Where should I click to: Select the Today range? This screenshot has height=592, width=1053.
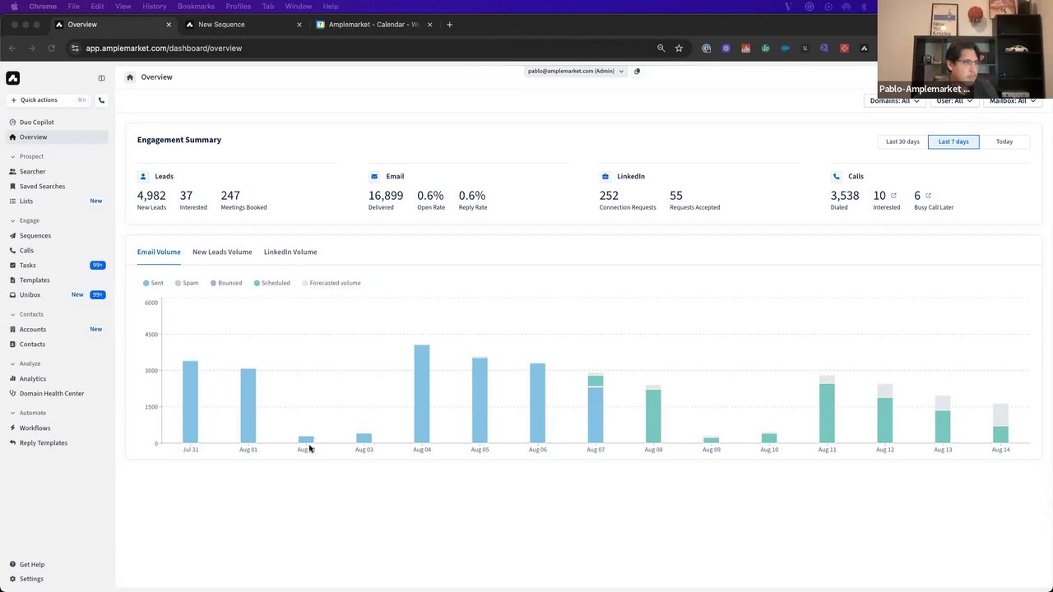[1004, 141]
